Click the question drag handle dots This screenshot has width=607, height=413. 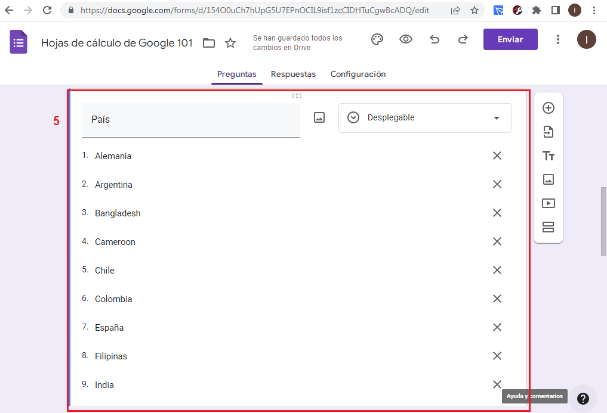(x=297, y=96)
